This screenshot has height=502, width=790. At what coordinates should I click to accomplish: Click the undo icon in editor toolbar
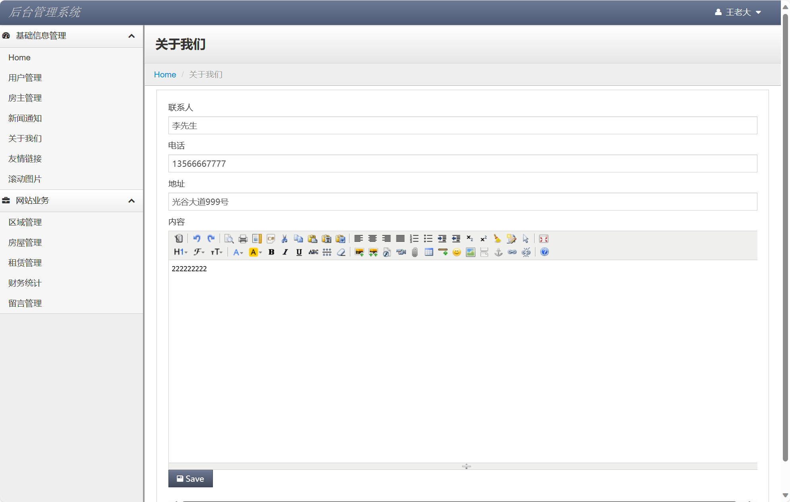point(197,238)
